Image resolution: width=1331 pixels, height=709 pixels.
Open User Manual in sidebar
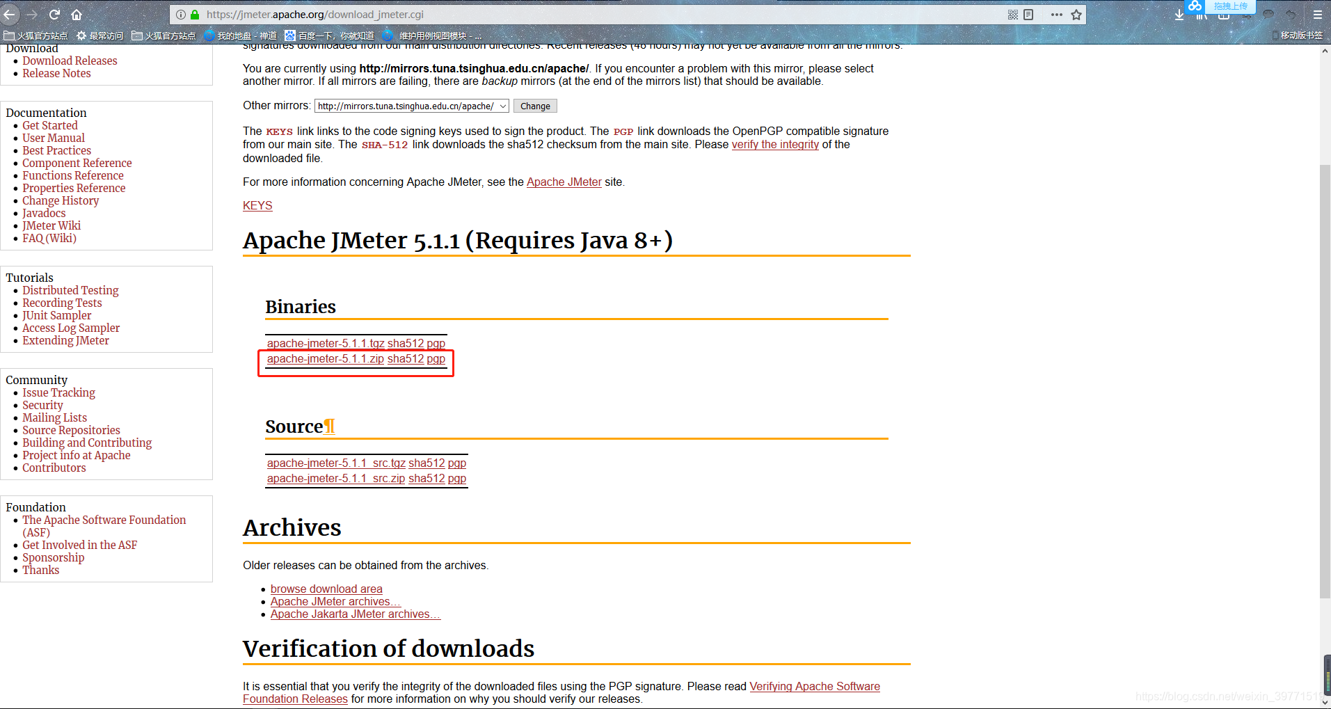coord(54,138)
